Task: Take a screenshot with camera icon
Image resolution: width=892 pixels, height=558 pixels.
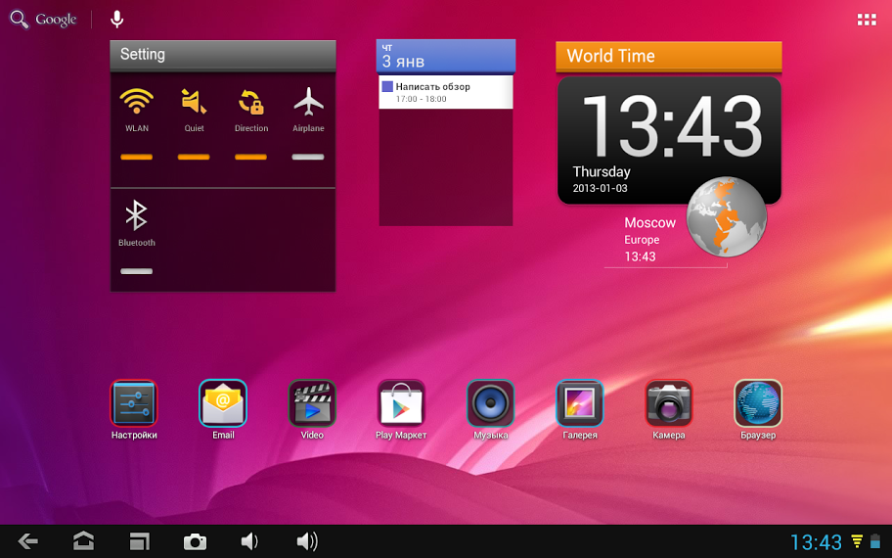Action: (x=195, y=541)
